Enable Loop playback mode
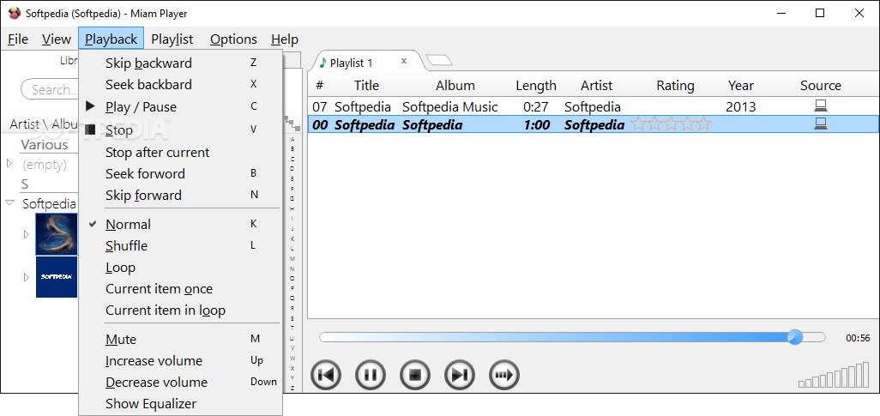880x416 pixels. [179, 268]
